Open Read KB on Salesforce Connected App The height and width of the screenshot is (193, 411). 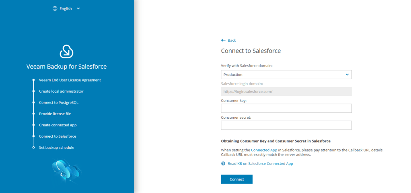[260, 164]
